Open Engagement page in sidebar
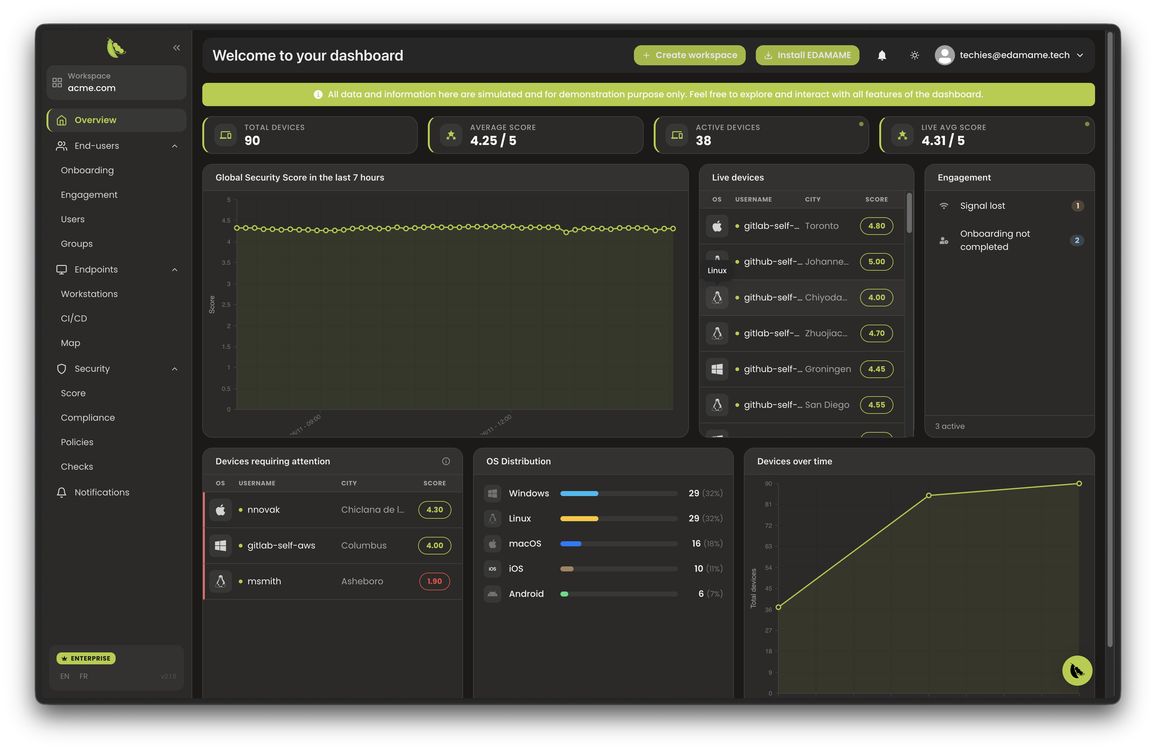Image resolution: width=1156 pixels, height=751 pixels. (x=90, y=195)
